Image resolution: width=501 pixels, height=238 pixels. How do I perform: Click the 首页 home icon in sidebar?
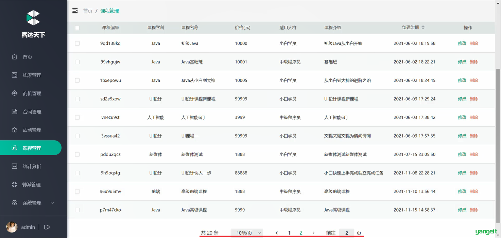pyautogui.click(x=14, y=57)
